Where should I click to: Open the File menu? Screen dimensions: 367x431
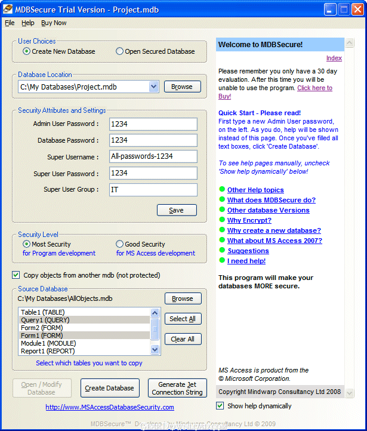tap(10, 23)
